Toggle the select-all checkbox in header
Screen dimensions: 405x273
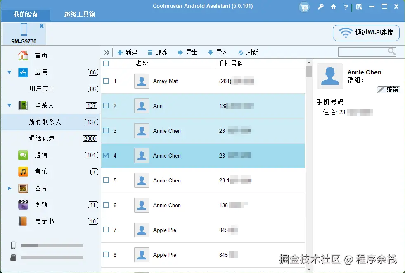106,63
